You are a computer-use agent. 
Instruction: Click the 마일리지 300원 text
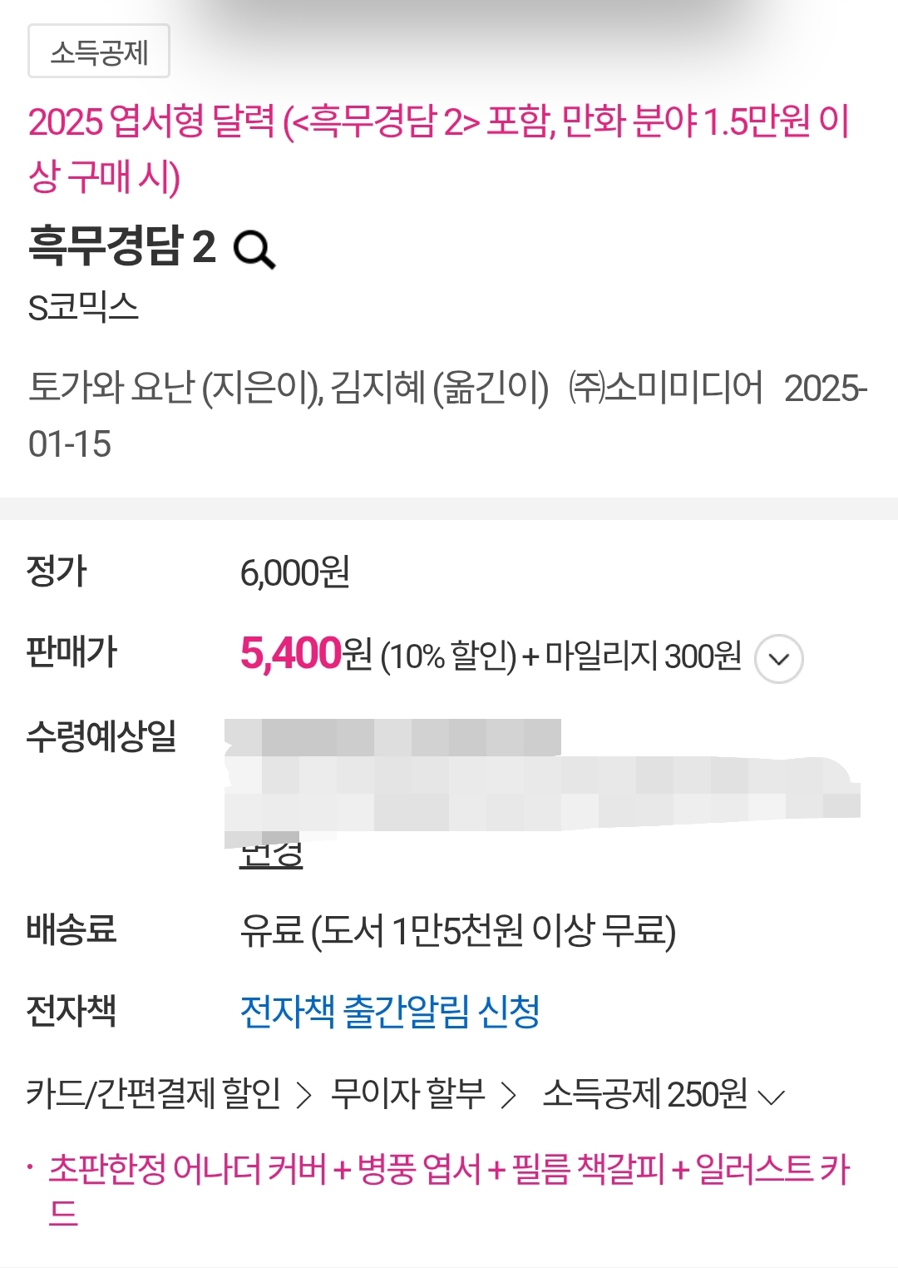click(x=643, y=656)
